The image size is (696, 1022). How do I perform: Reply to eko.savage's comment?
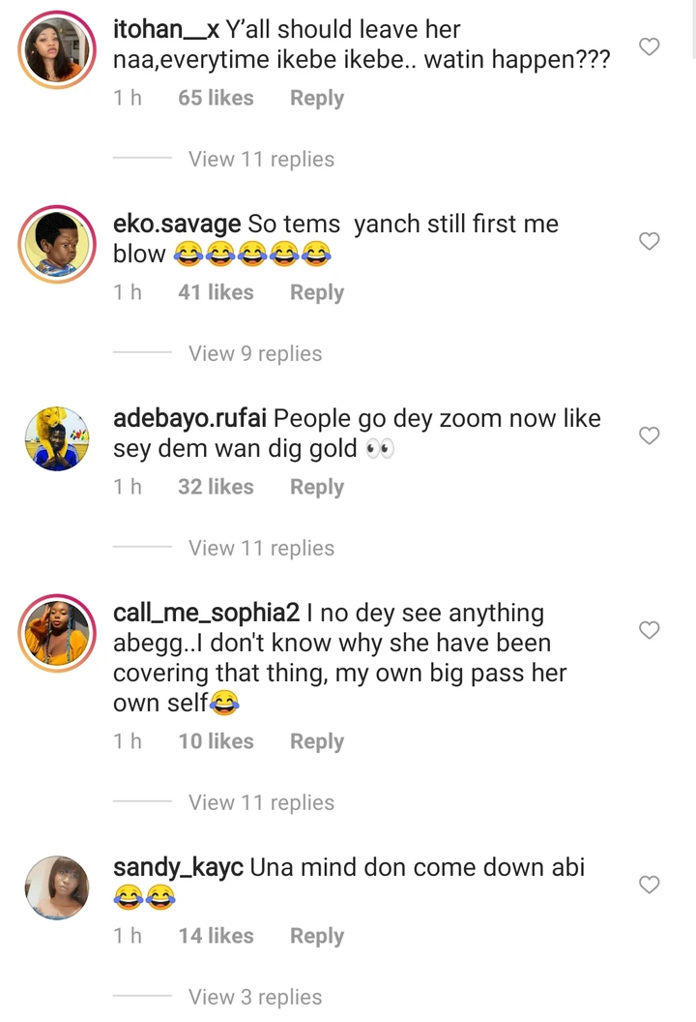[x=317, y=293]
